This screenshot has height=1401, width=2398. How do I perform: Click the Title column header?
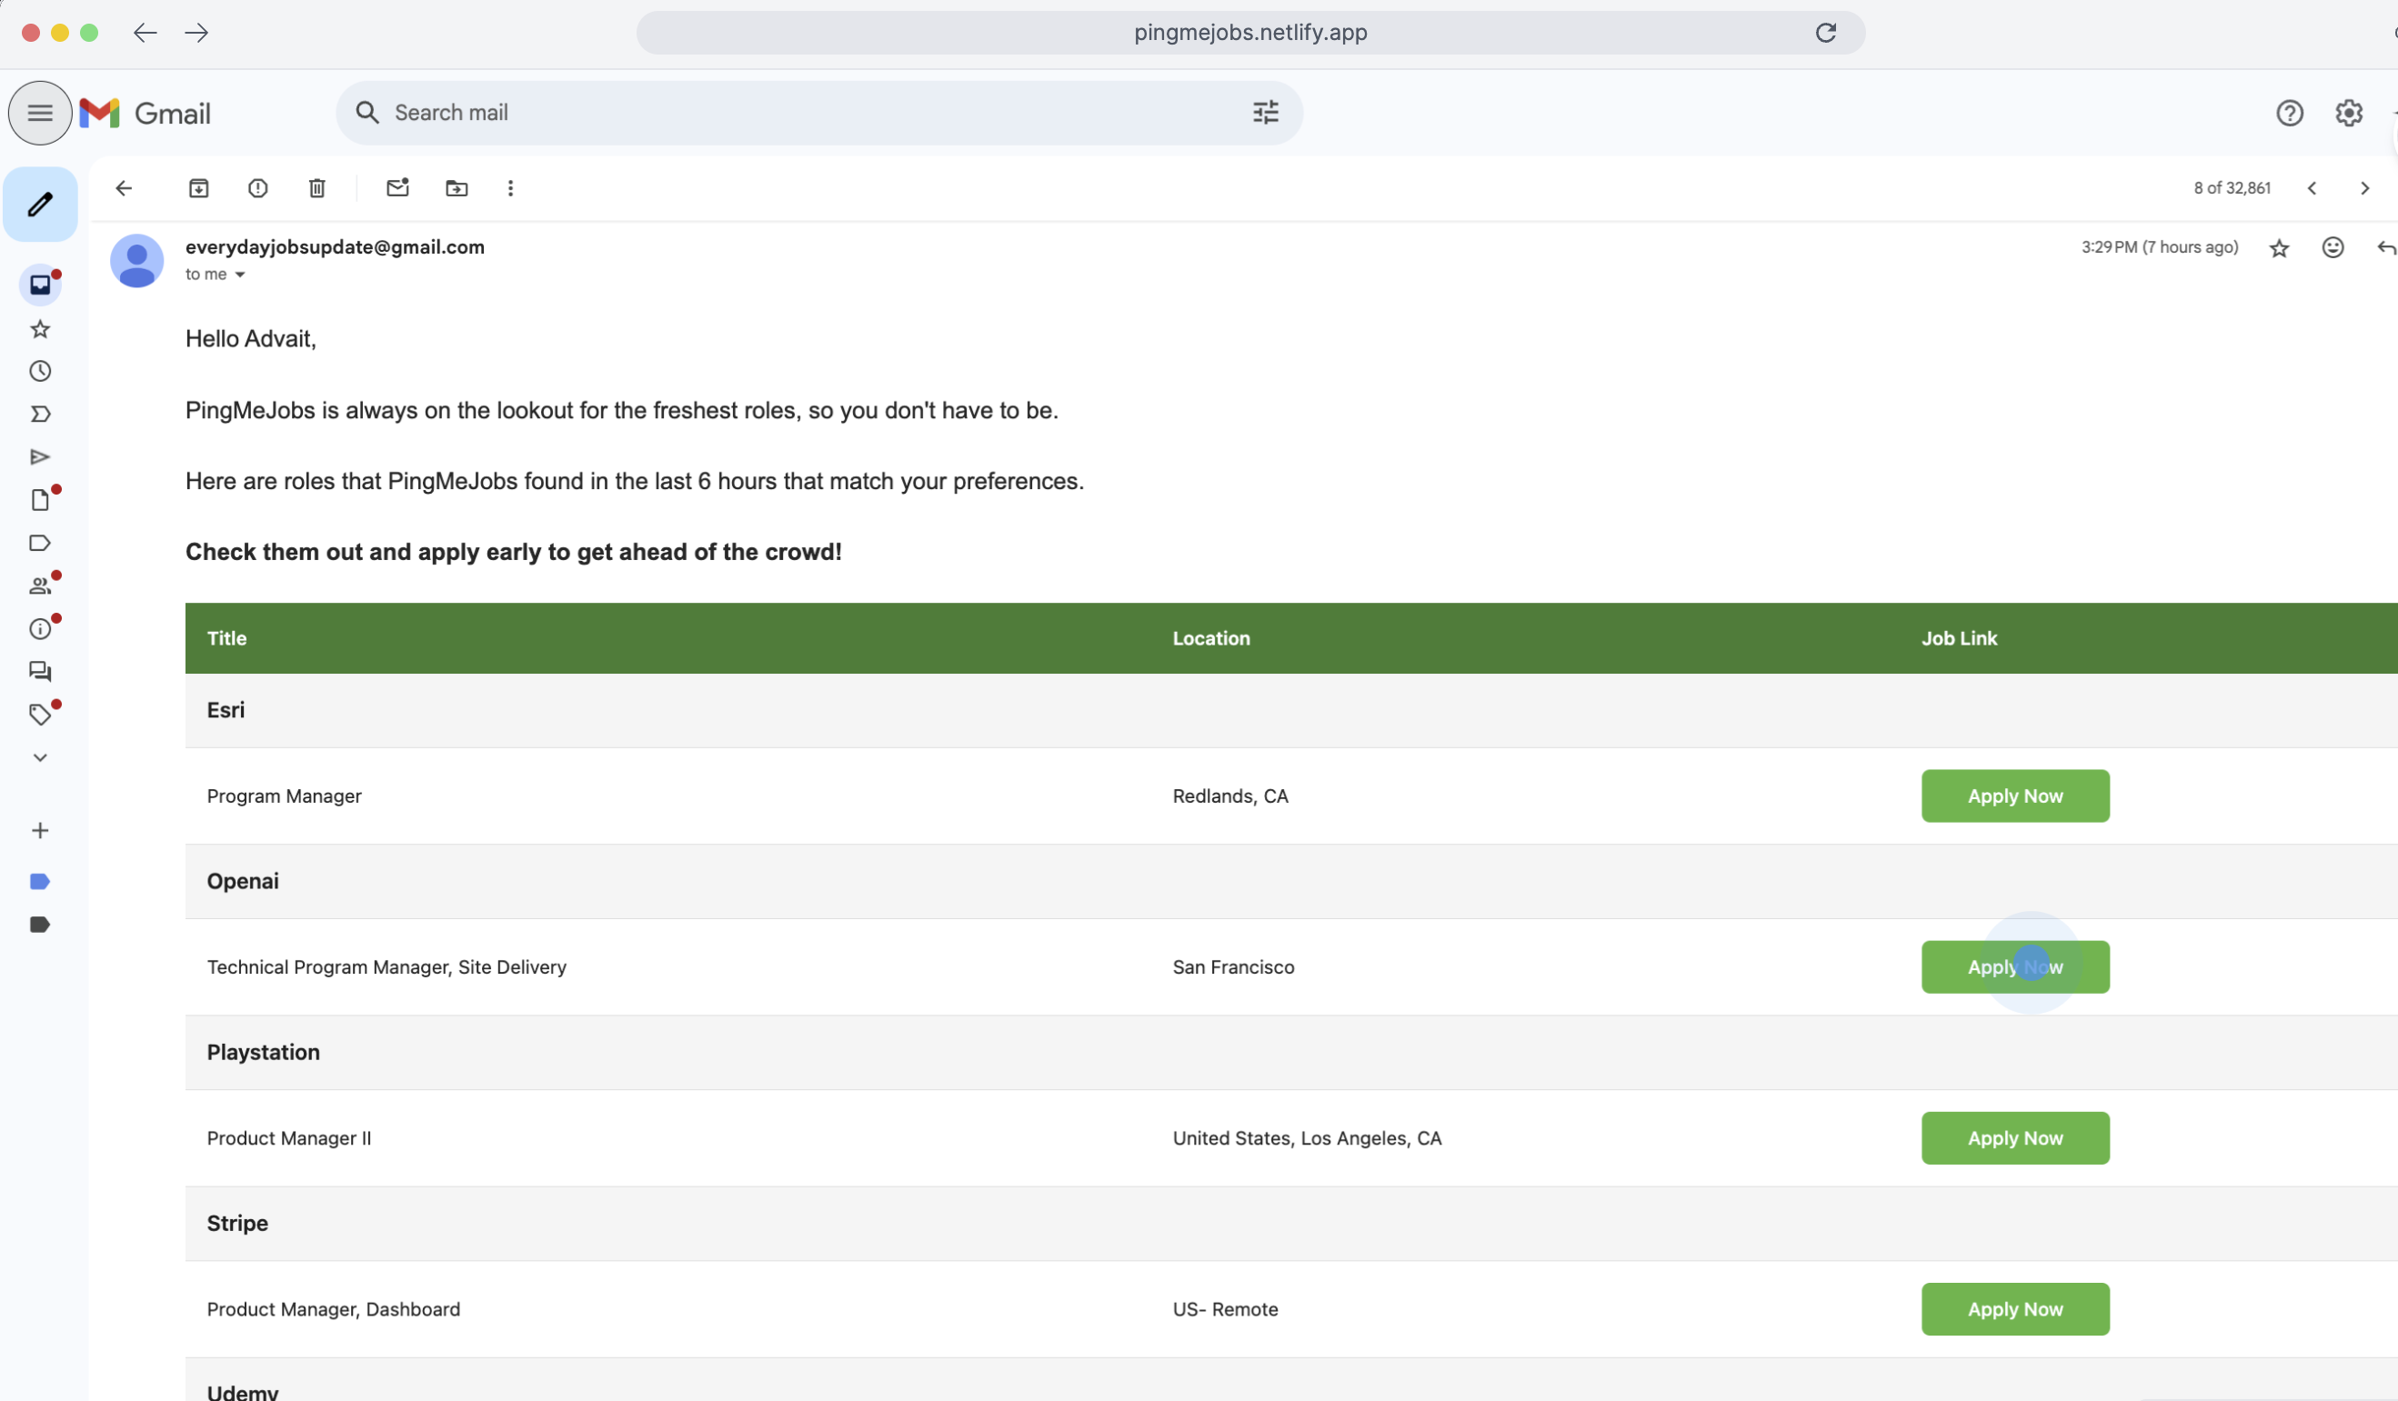(226, 639)
